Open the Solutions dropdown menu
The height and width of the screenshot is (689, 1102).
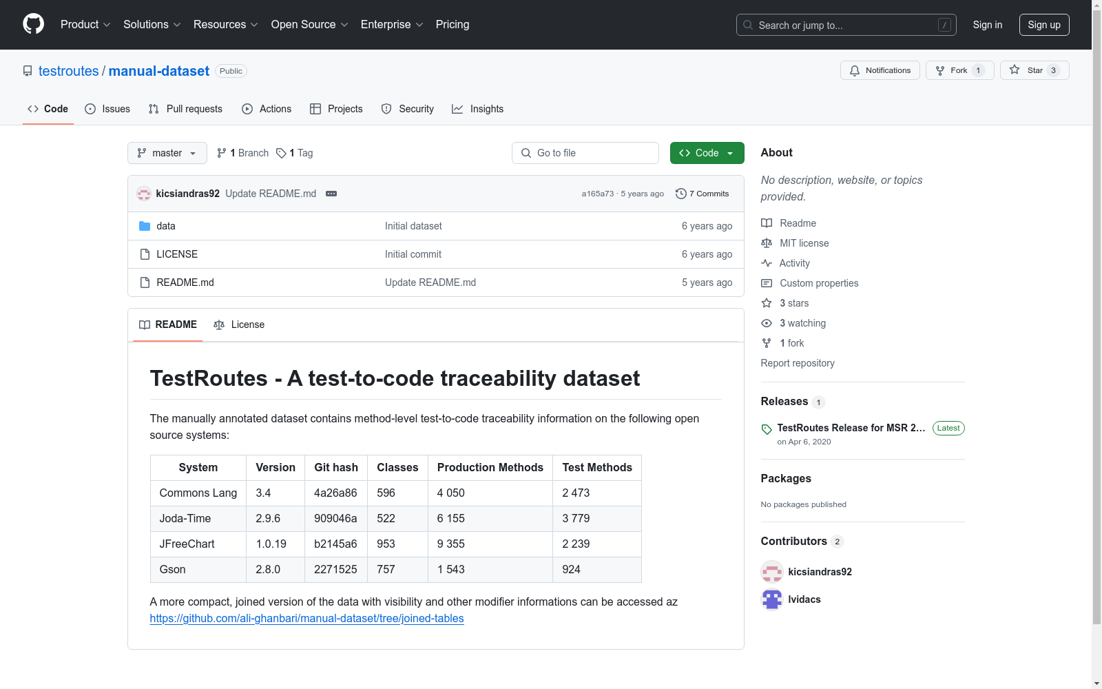pos(152,25)
